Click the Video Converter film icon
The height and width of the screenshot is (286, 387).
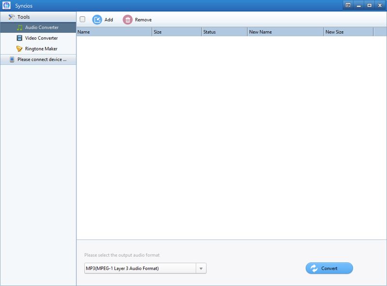pyautogui.click(x=19, y=38)
